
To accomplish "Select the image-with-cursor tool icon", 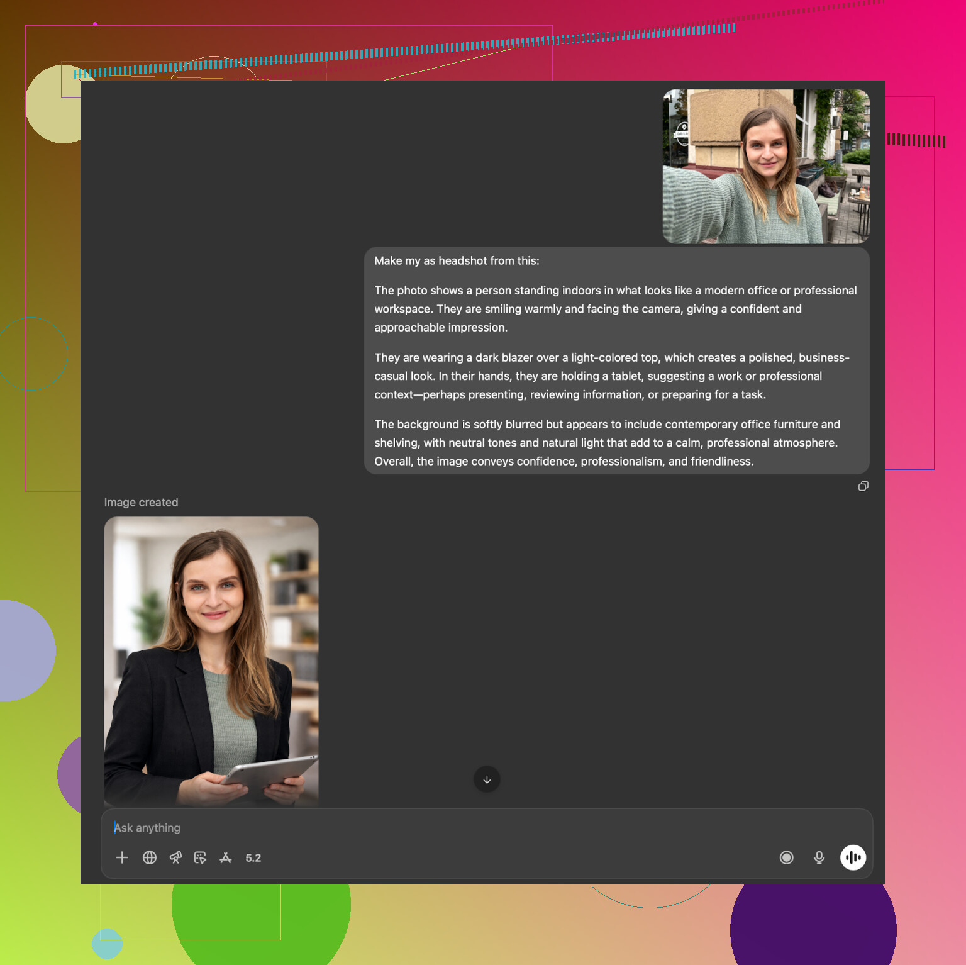I will tap(200, 857).
